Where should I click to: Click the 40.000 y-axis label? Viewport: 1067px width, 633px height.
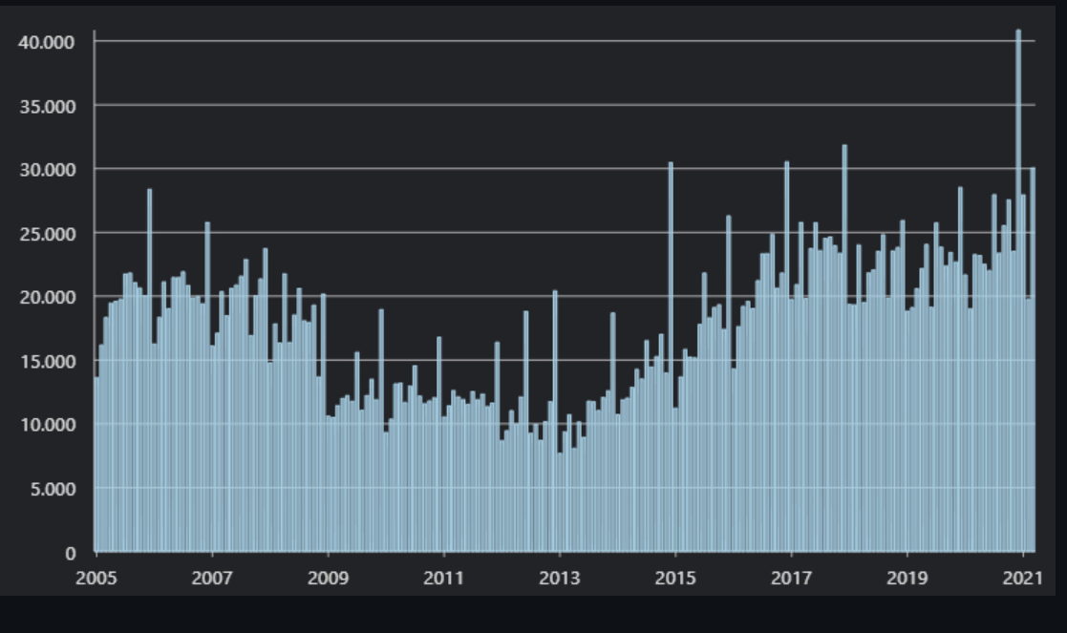click(x=48, y=41)
